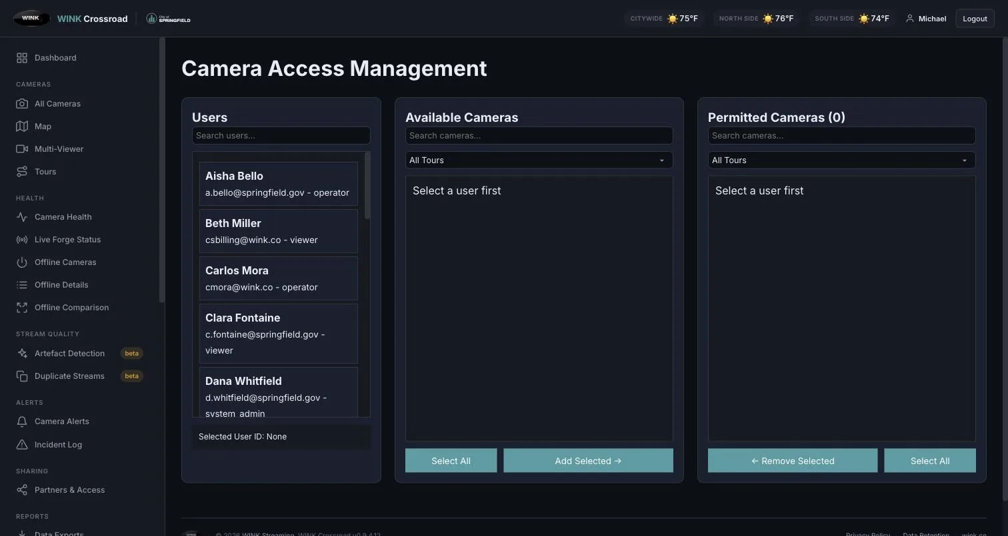The height and width of the screenshot is (536, 1008).
Task: Select user Dana Whitfield
Action: (279, 393)
